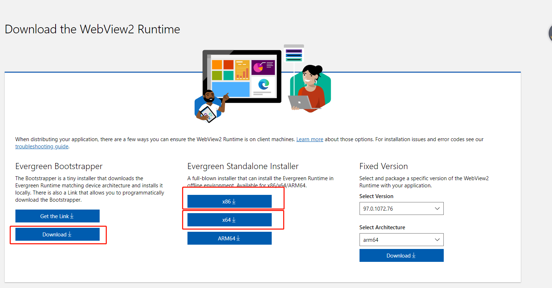Open the troubleshooting guide link
Screen dimensions: 552x288
coord(42,146)
